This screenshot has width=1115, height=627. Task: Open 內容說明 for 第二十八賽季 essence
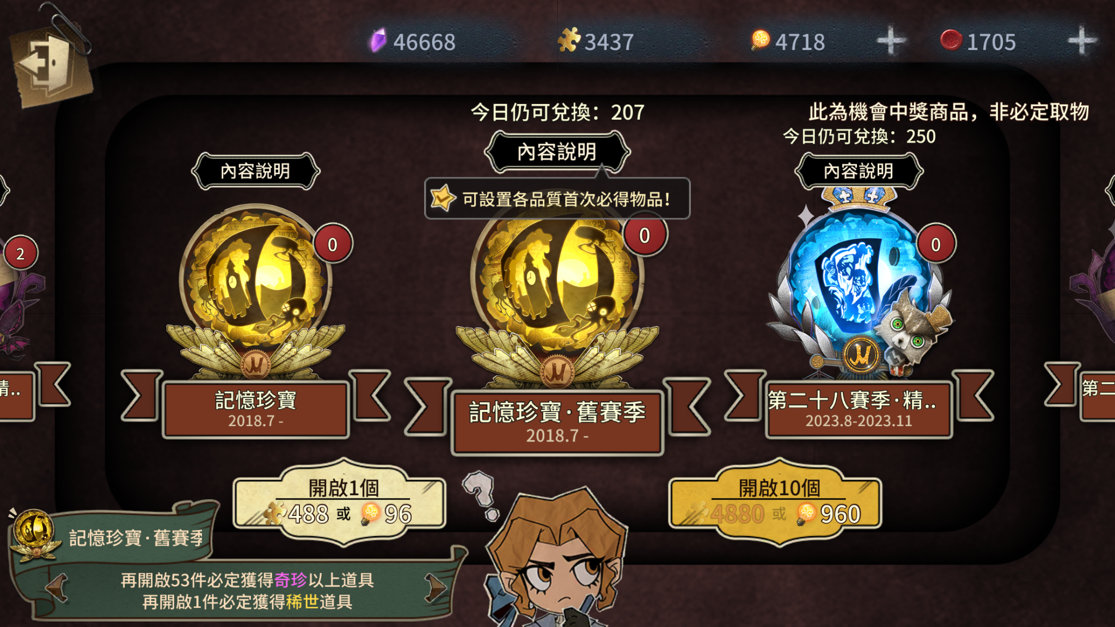tap(859, 171)
